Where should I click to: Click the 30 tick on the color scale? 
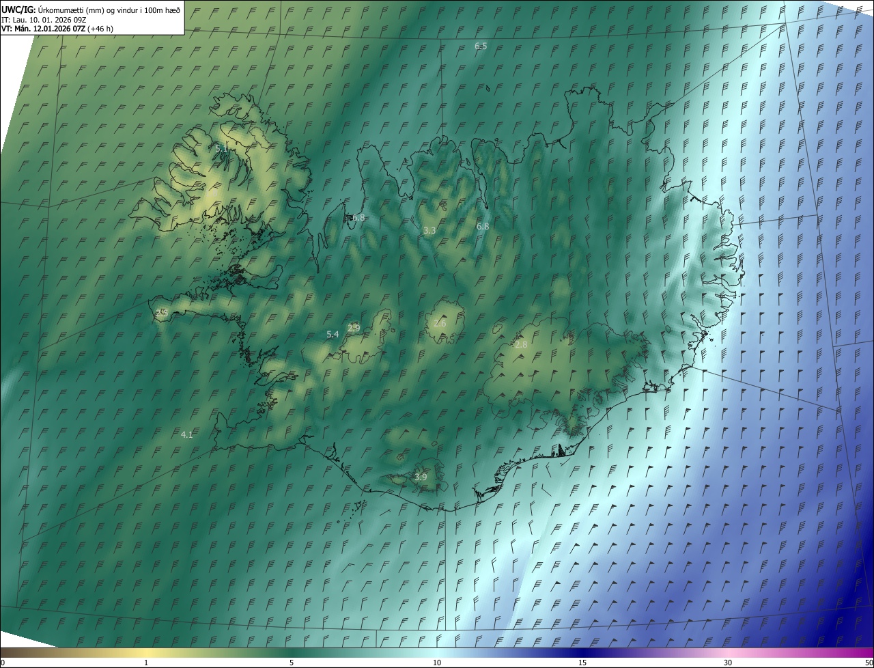click(x=728, y=663)
